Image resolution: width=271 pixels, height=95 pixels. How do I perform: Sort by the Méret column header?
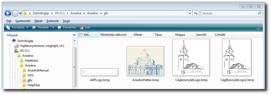(143, 35)
